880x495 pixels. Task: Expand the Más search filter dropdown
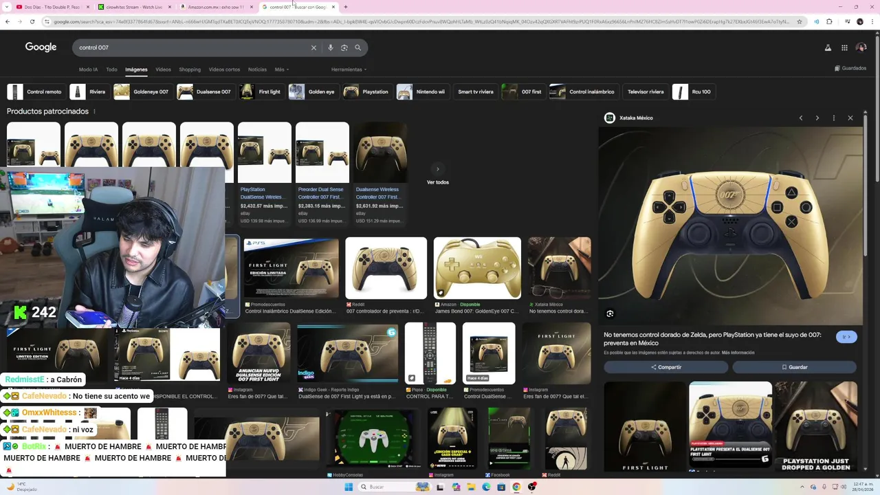[281, 69]
